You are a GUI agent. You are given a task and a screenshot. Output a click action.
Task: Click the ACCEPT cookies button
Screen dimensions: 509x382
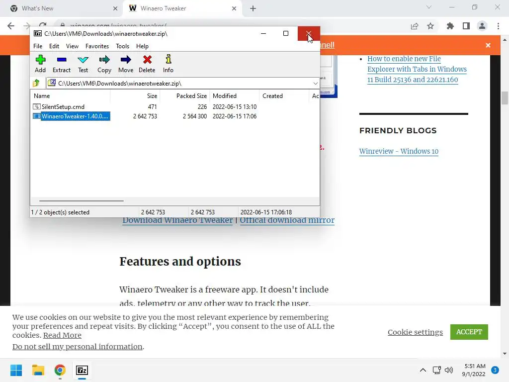[x=469, y=332]
